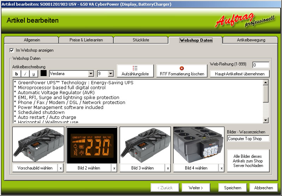
Task: Click Vorschaubild wählen button
Action: coord(35,168)
